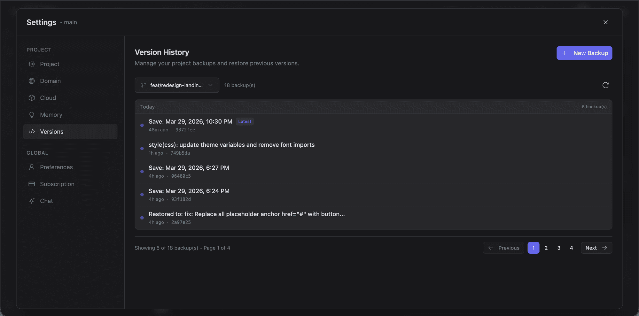
Task: Click the Settings title
Action: coord(41,22)
